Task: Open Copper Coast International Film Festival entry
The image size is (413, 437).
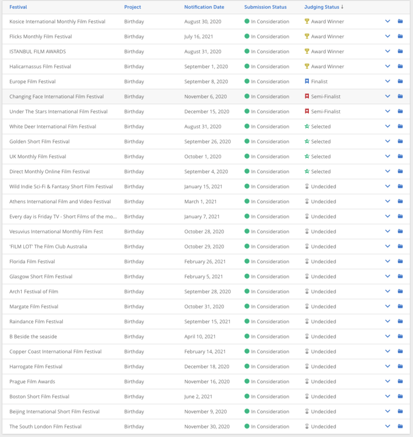Action: (55, 352)
